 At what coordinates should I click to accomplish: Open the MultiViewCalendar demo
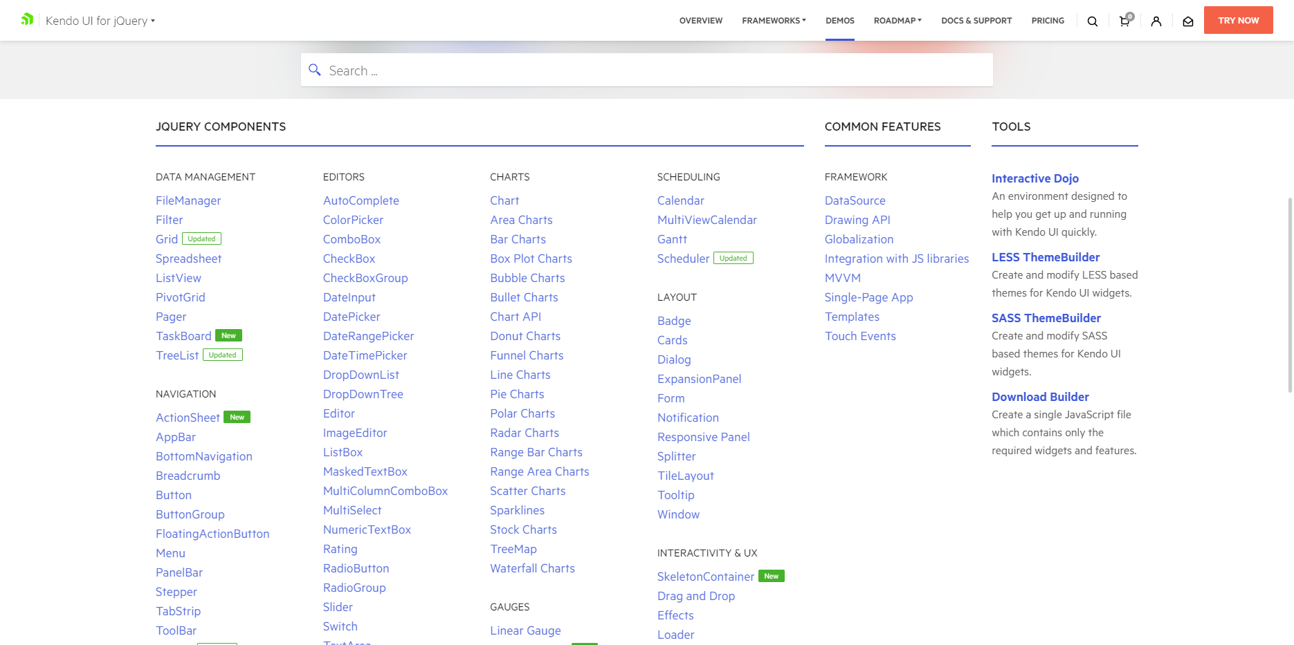pyautogui.click(x=707, y=220)
